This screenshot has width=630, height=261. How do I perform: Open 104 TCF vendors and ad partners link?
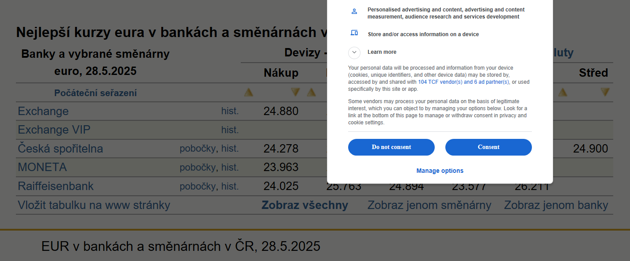click(x=463, y=82)
